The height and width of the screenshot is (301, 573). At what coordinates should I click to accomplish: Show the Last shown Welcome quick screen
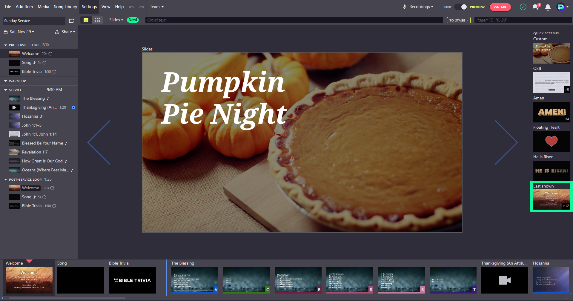pos(552,199)
